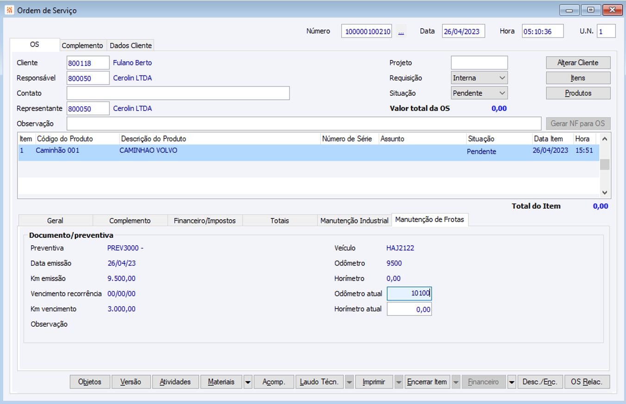Image resolution: width=626 pixels, height=404 pixels.
Task: Open the Financeiro/Impostos tab
Action: (x=205, y=221)
